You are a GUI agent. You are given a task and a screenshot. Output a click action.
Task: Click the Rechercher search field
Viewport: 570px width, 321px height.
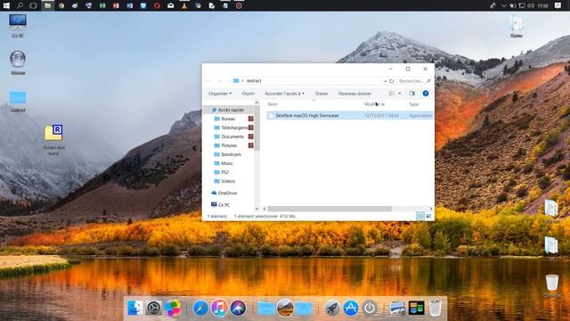[x=414, y=81]
